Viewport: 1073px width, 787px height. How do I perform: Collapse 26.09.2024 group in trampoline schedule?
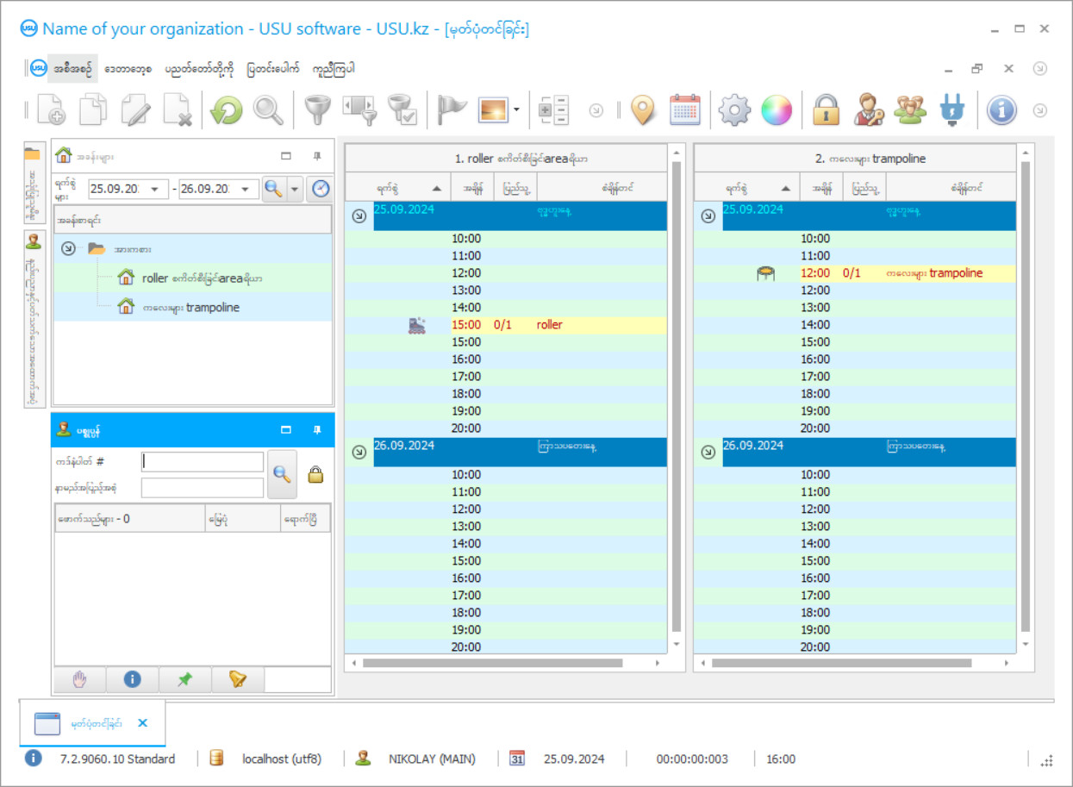[708, 452]
